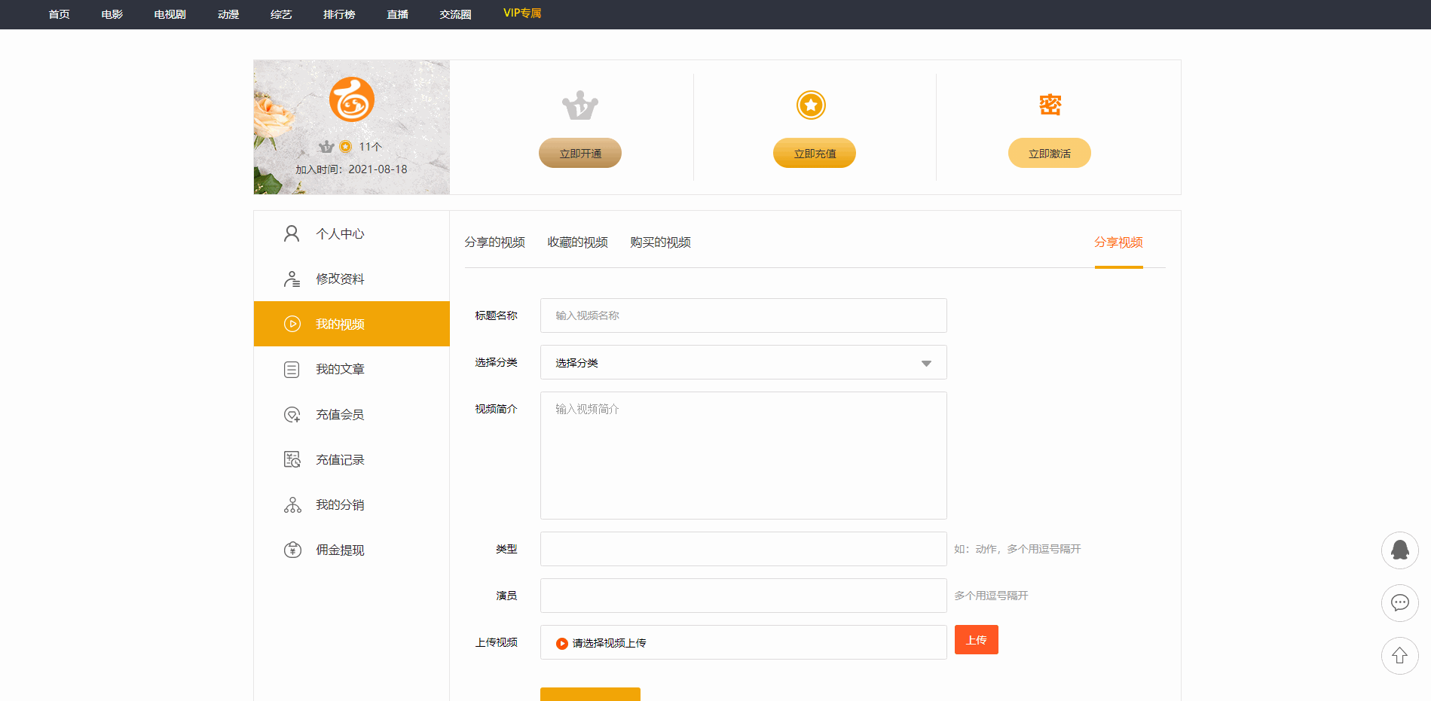Click the grey VIP crown icon

(x=579, y=105)
